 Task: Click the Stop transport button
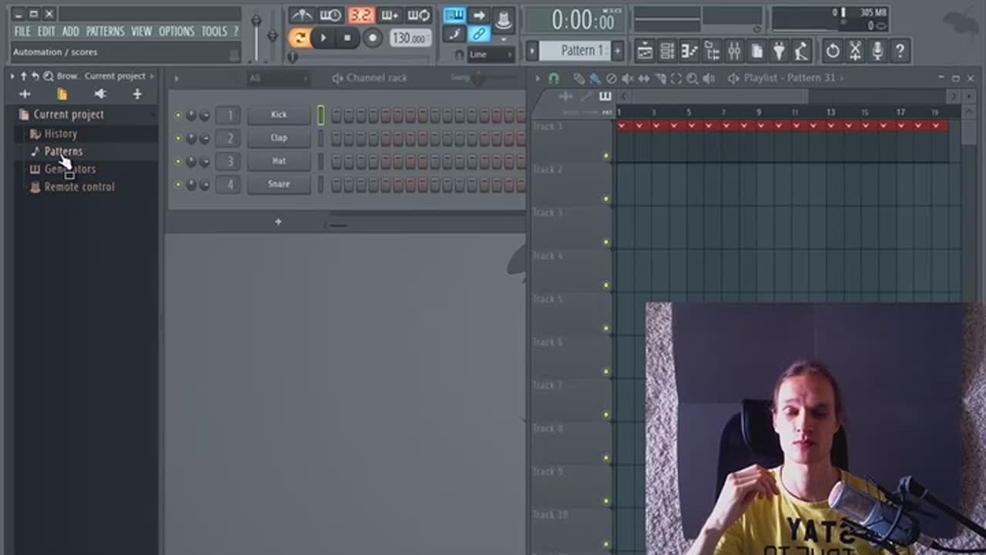point(347,38)
